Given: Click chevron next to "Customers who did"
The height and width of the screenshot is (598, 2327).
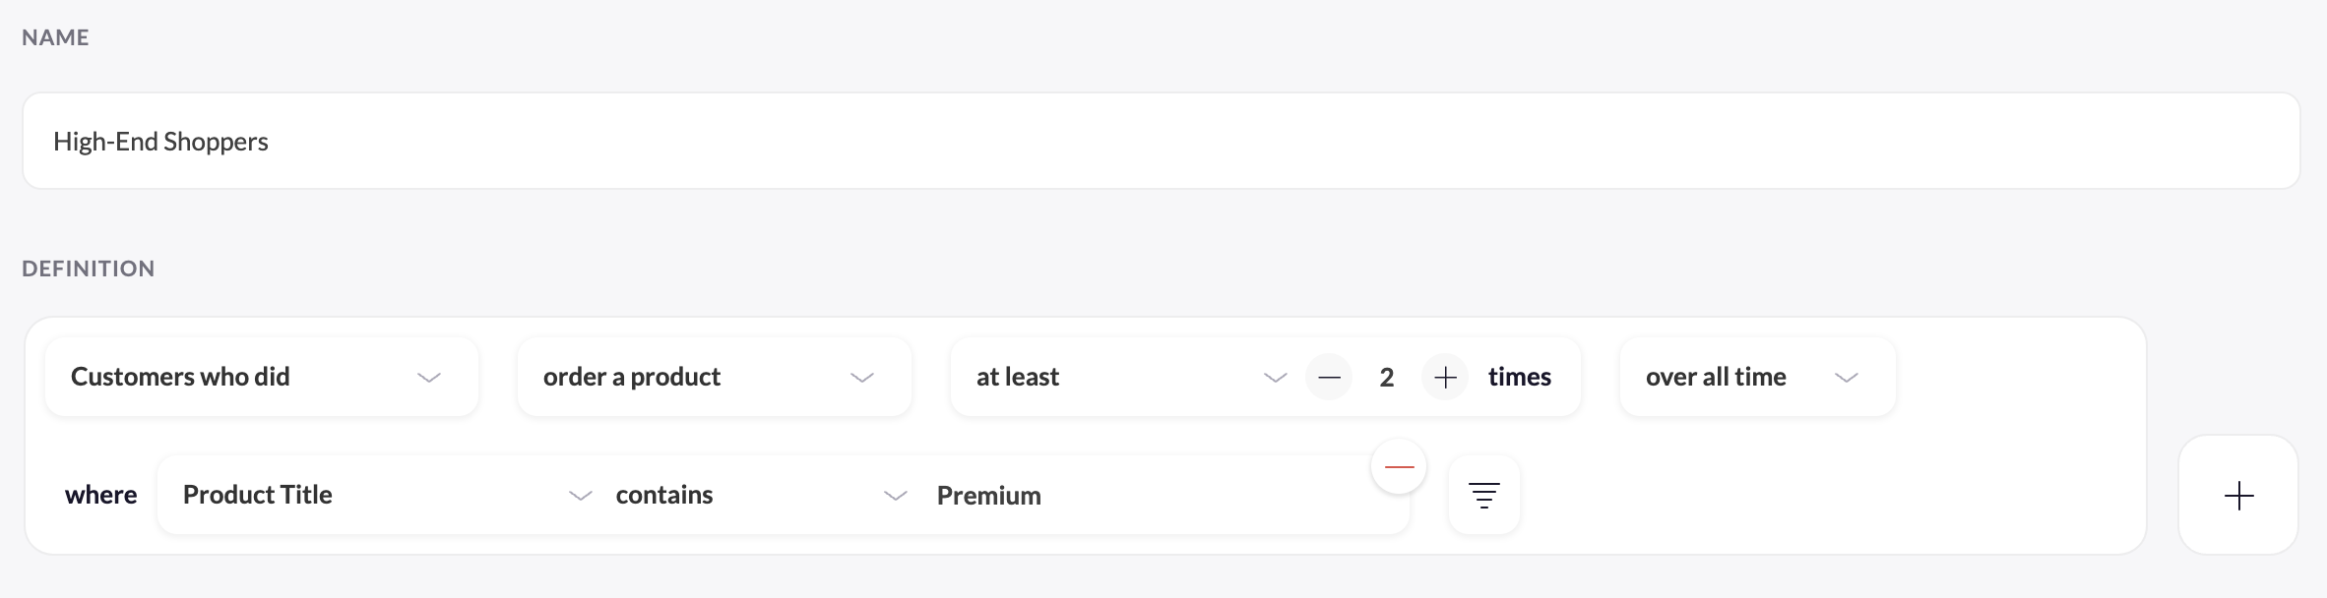Looking at the screenshot, I should [429, 378].
